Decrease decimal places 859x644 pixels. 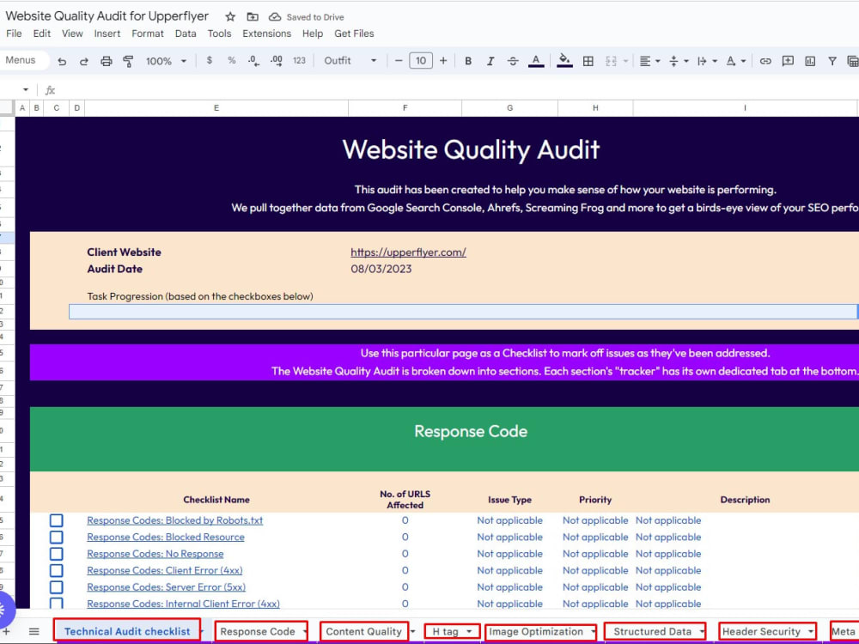(253, 60)
